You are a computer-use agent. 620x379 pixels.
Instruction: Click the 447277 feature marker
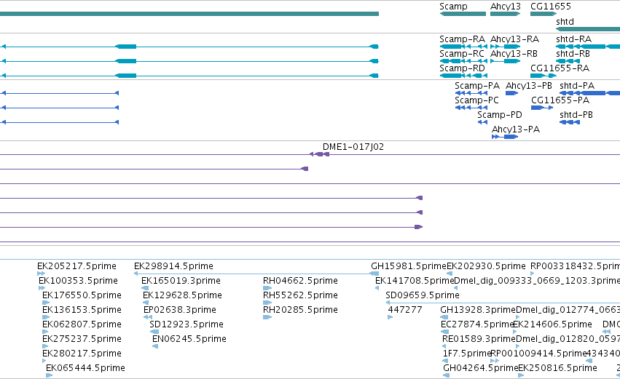point(391,317)
